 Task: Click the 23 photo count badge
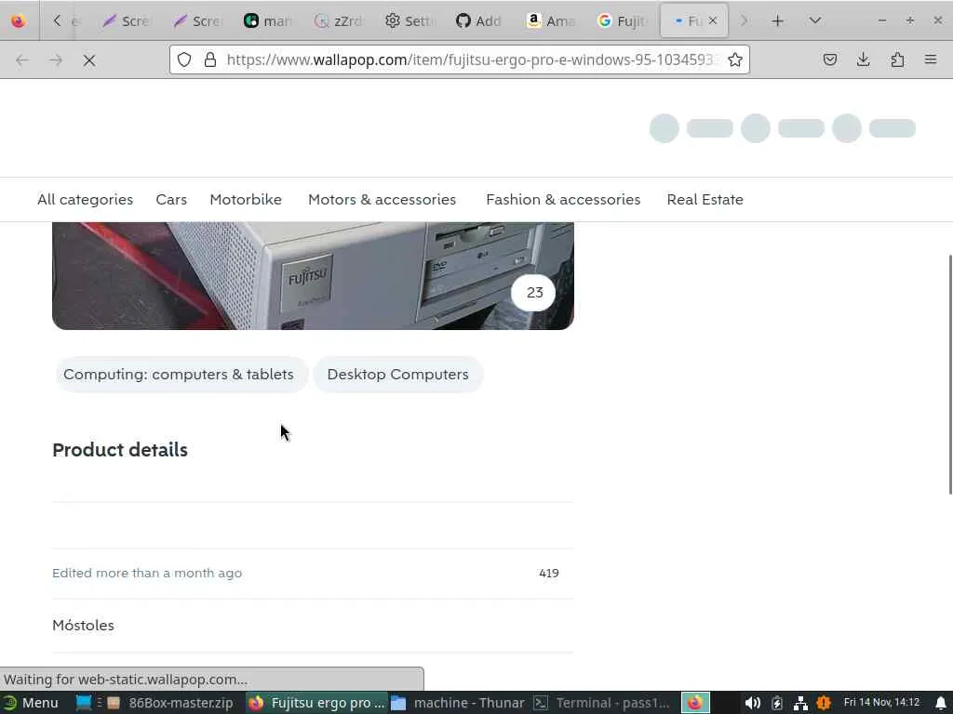533,293
